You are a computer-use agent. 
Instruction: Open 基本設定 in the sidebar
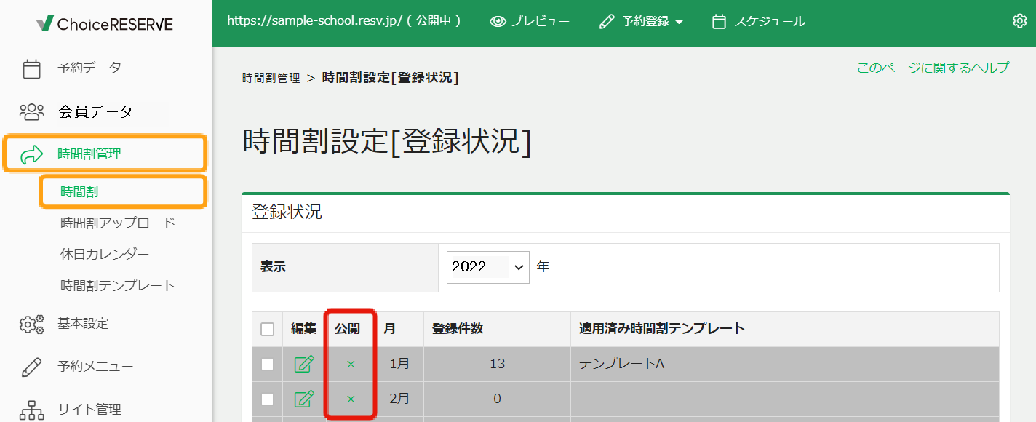pyautogui.click(x=83, y=323)
